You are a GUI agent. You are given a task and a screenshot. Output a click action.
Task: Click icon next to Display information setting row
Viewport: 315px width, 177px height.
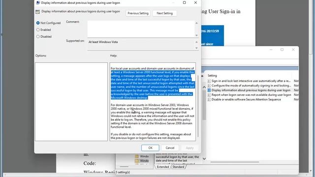click(209, 90)
